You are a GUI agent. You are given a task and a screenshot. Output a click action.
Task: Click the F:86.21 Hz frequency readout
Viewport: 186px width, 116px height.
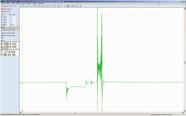8,55
